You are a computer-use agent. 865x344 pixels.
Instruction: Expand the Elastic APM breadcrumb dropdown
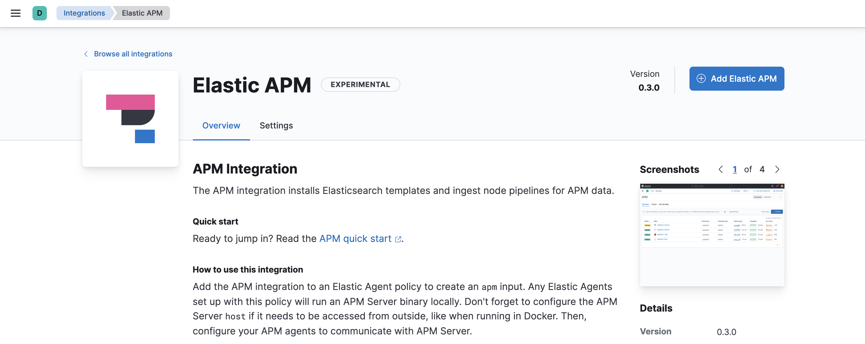142,12
